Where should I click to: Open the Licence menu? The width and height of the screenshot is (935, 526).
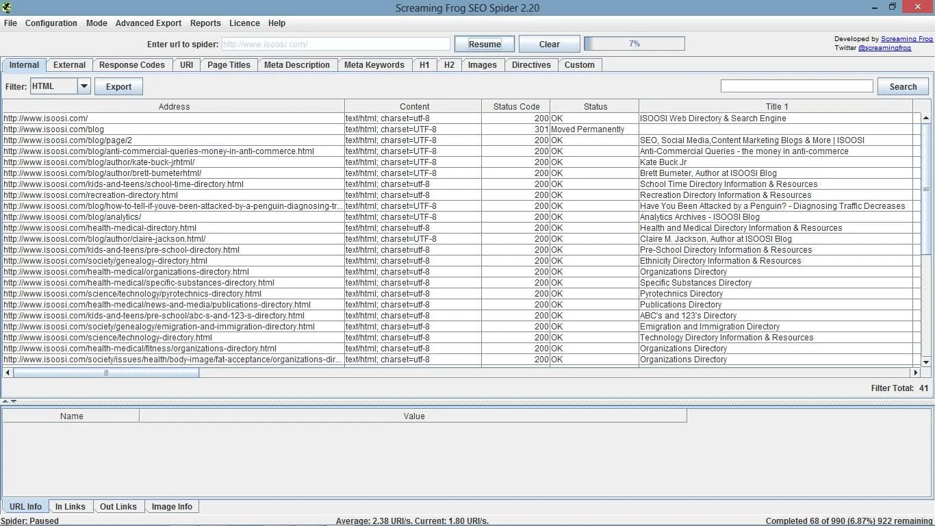click(x=244, y=23)
